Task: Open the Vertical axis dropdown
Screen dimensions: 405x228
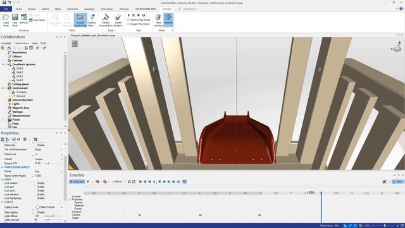Action: pyautogui.click(x=61, y=155)
